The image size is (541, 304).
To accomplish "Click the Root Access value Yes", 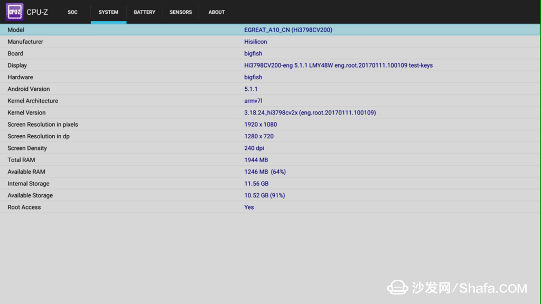I will (x=249, y=207).
